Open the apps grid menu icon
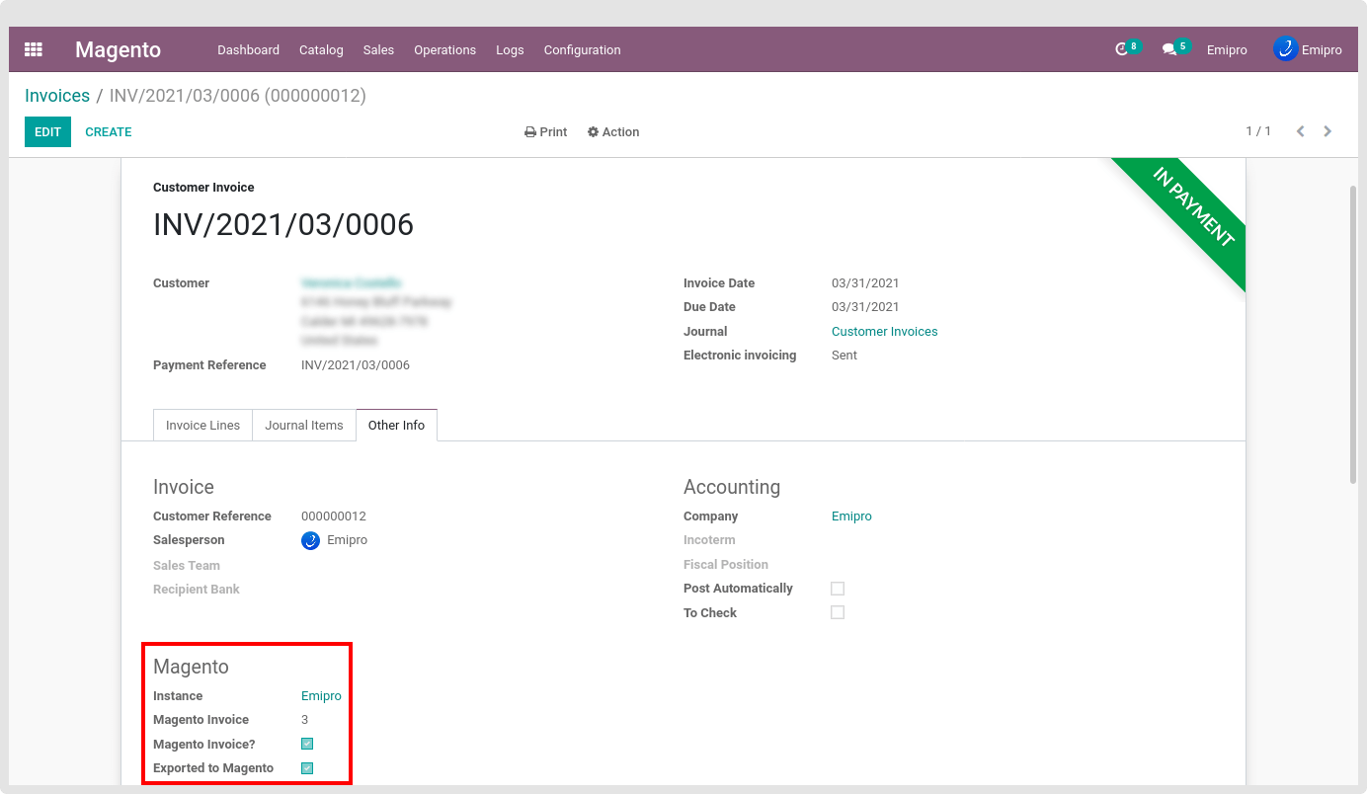This screenshot has width=1367, height=794. 34,49
